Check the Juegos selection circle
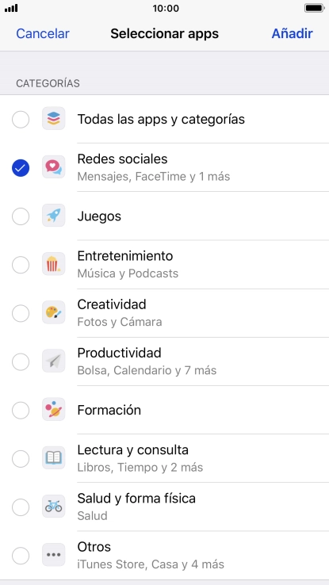The image size is (329, 585). point(21,216)
